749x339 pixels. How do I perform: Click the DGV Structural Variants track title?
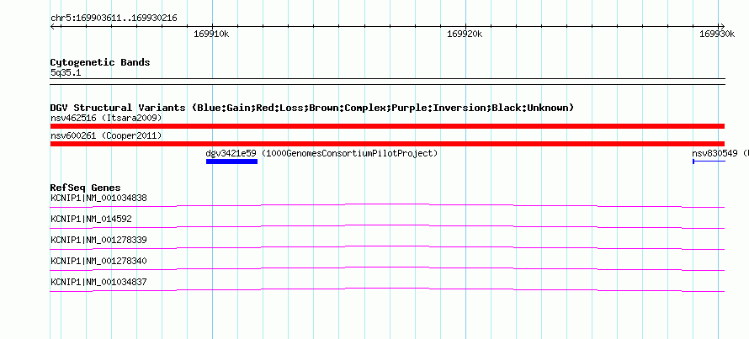pos(312,108)
